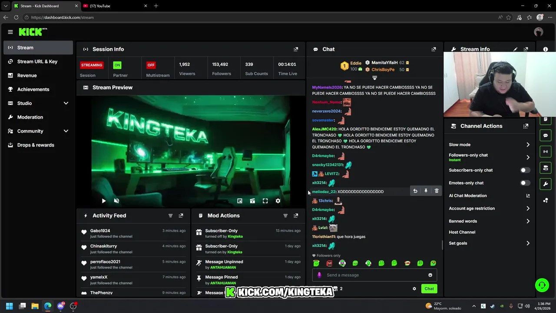Pin meliodaz_22's chat message

(x=426, y=191)
